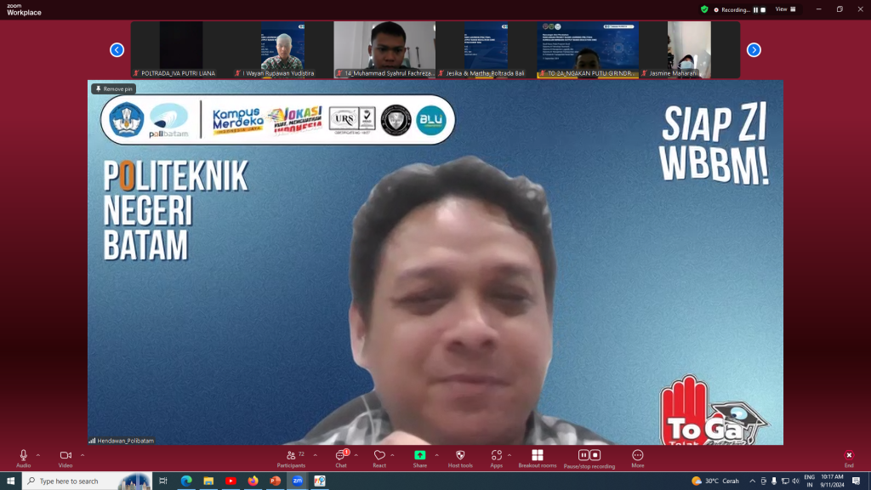The image size is (871, 490).
Task: Open the More options menu
Action: point(637,457)
